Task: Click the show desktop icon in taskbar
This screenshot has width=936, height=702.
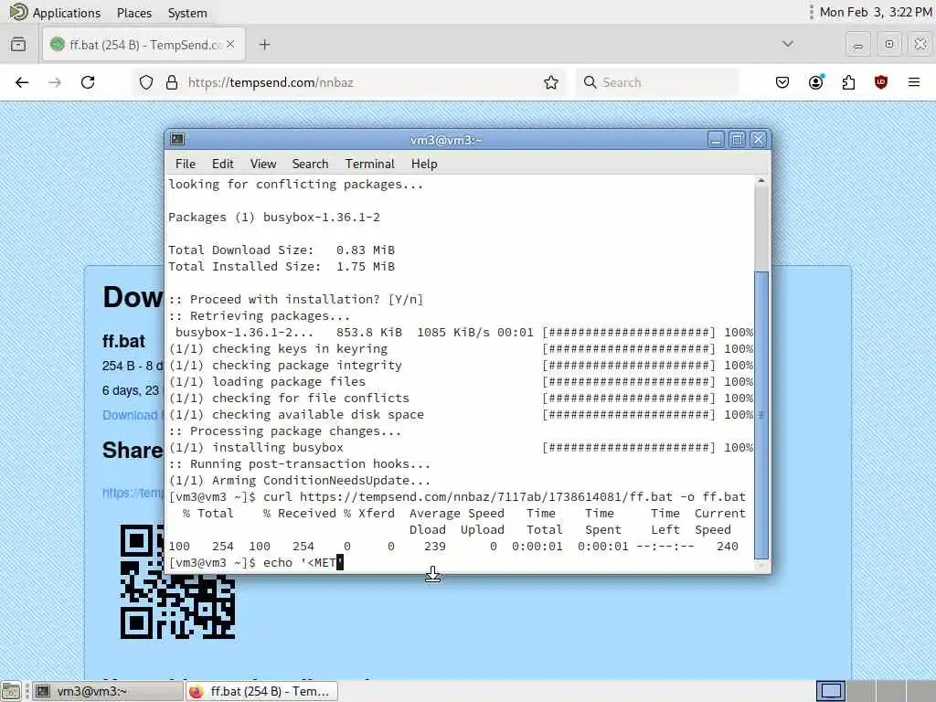Action: tap(11, 691)
